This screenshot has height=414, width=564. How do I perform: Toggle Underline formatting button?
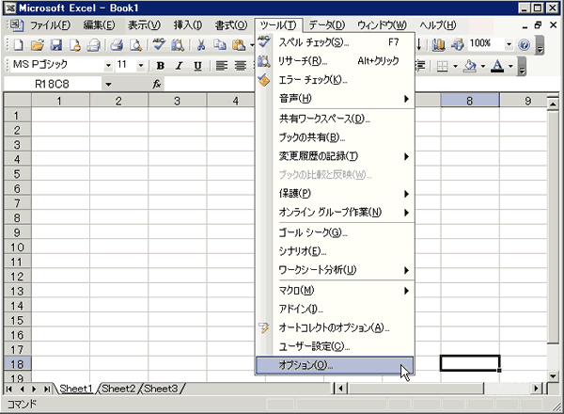click(x=197, y=66)
